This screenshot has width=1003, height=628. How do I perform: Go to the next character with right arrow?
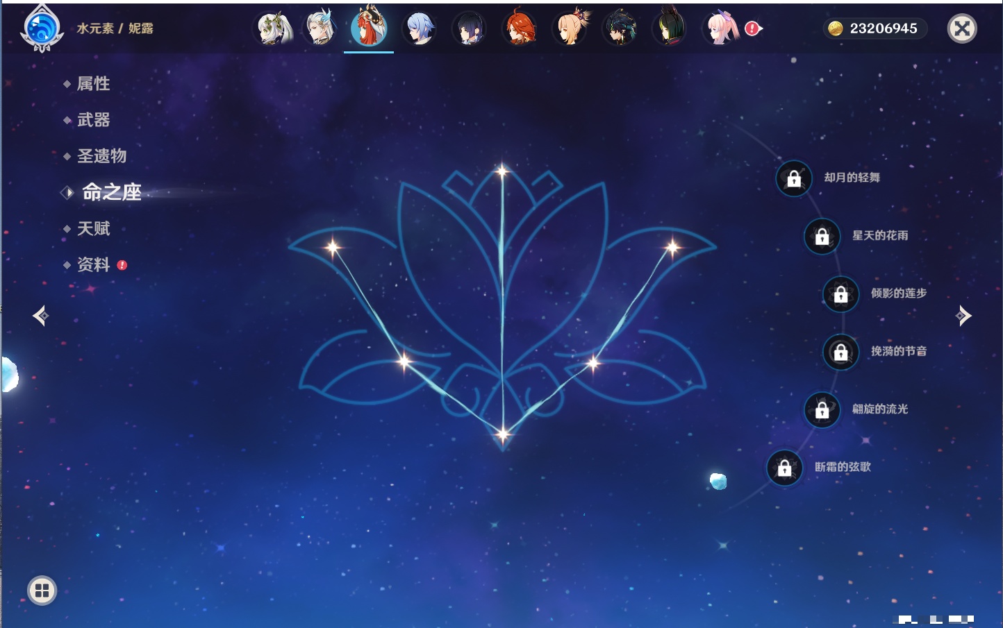pos(963,316)
